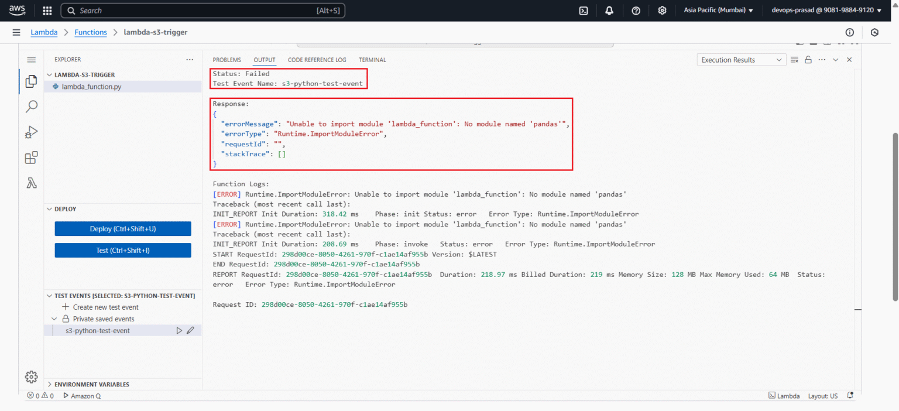The height and width of the screenshot is (411, 899).
Task: Click the Deploy button
Action: (x=122, y=228)
